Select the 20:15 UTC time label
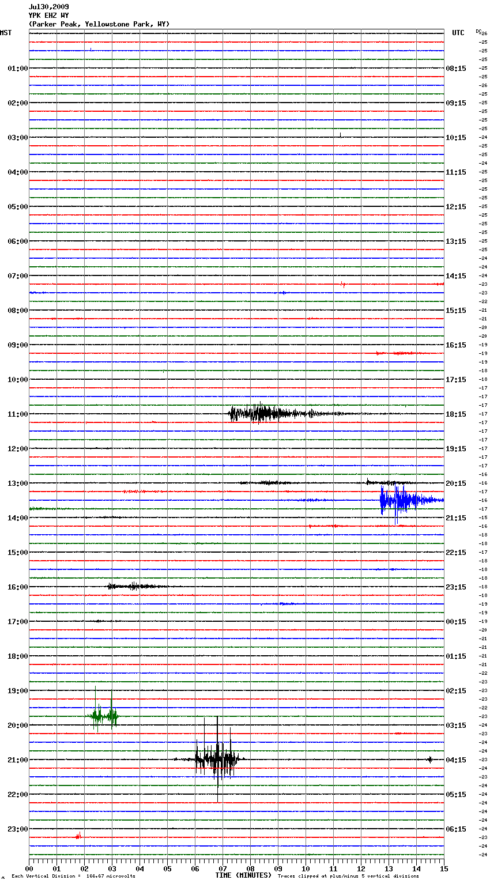 [x=456, y=483]
